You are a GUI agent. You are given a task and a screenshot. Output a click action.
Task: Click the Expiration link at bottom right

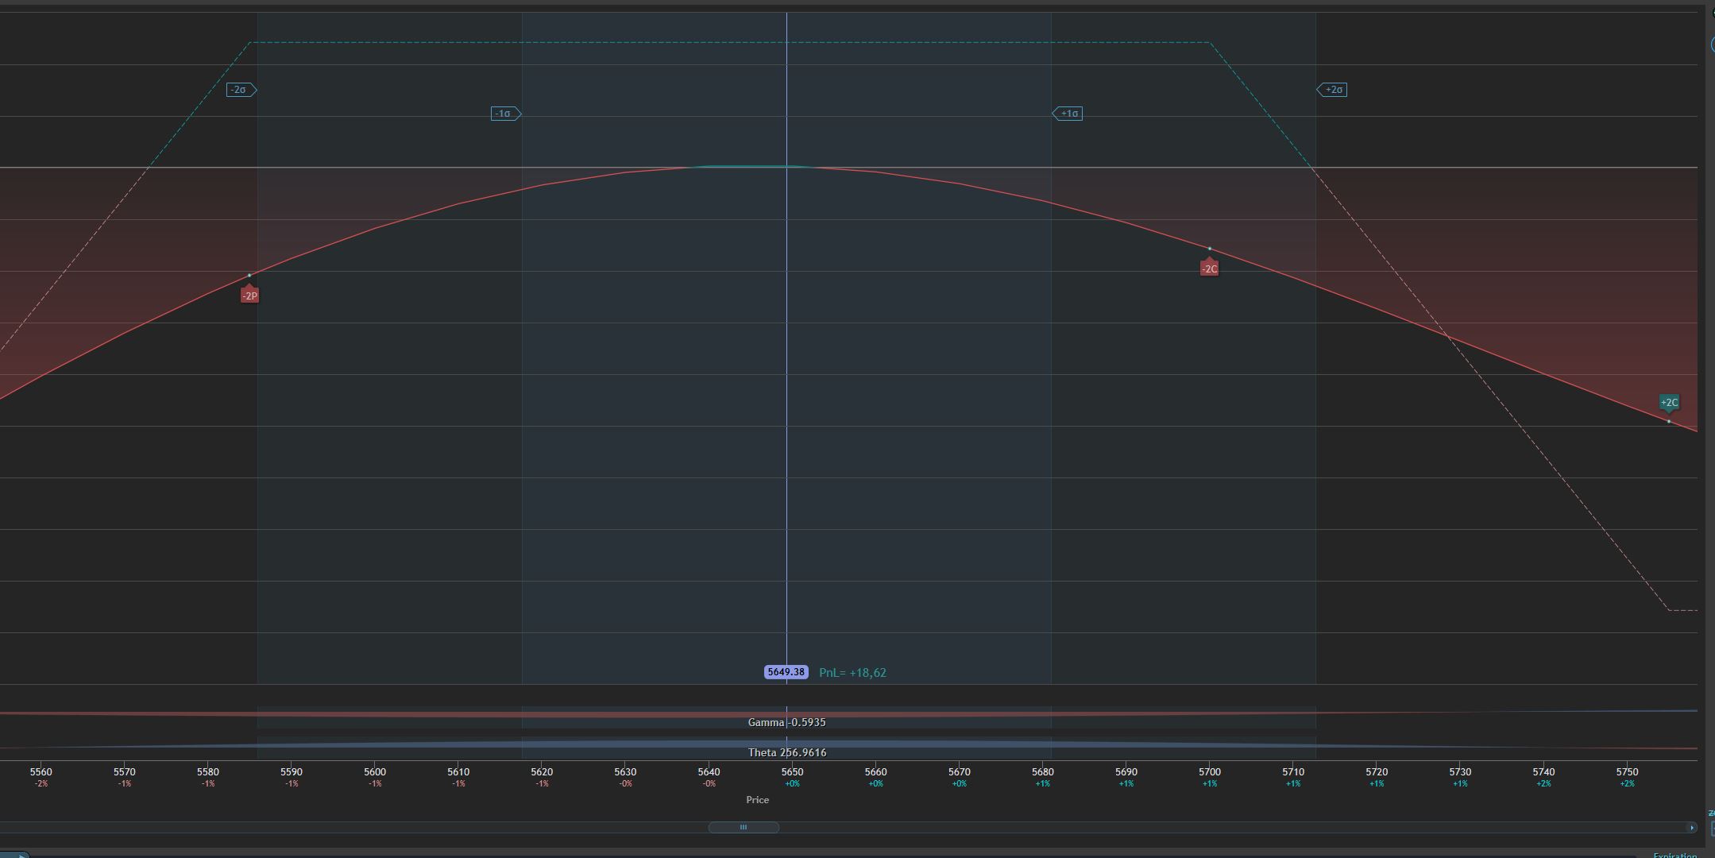click(x=1674, y=855)
